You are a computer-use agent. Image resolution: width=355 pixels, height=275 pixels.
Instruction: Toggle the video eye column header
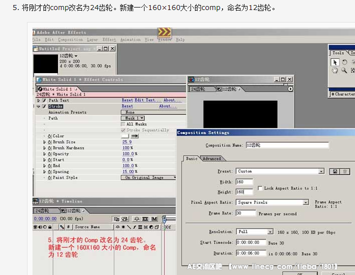(x=35, y=227)
